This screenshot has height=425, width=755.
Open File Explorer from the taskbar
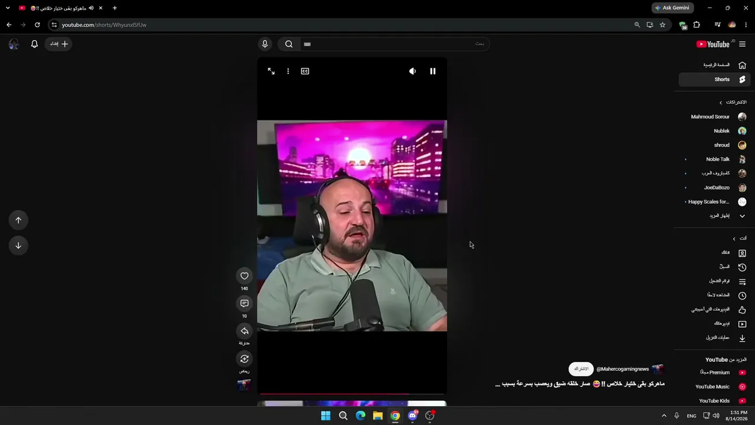[x=377, y=416]
